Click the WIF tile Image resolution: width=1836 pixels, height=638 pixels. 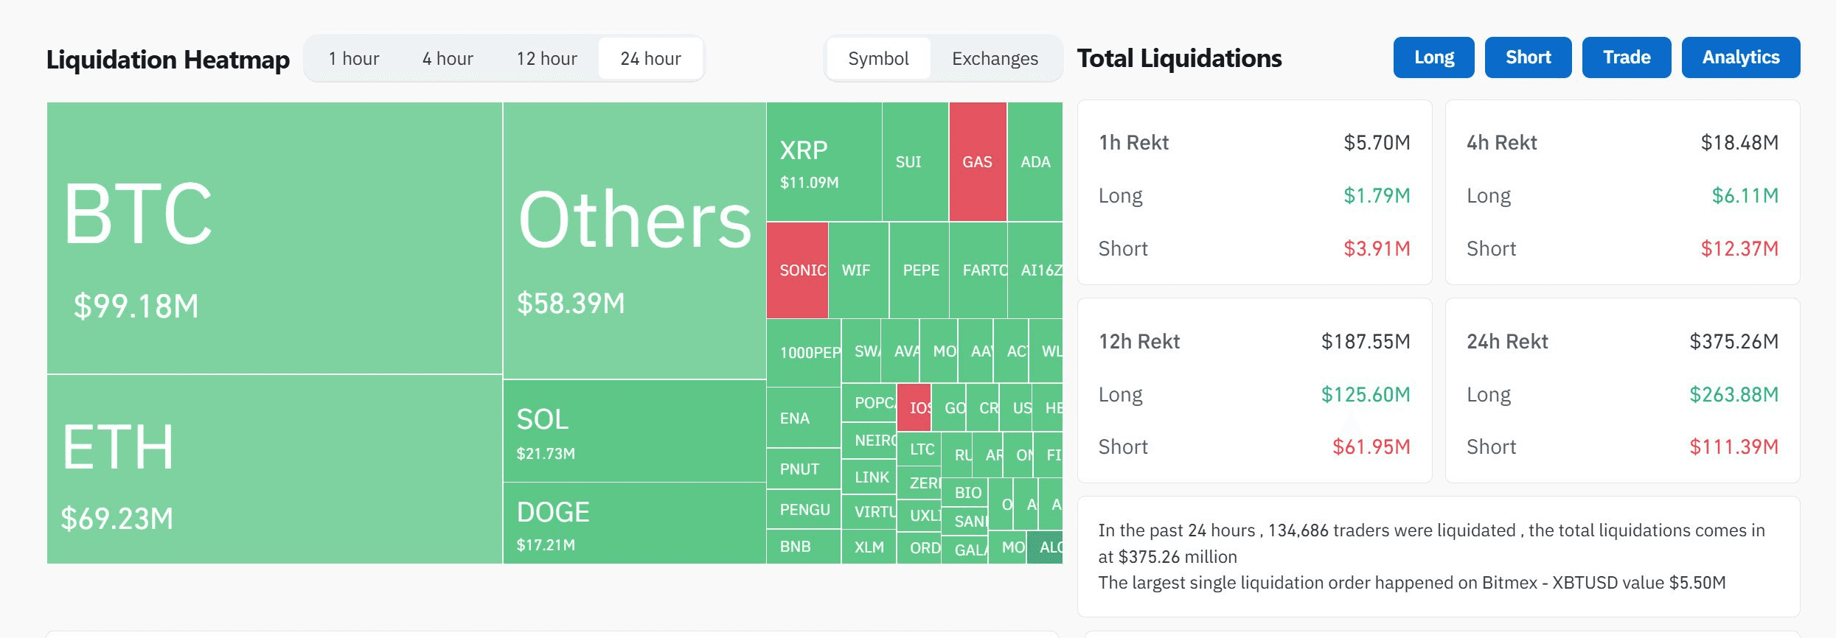tap(859, 270)
